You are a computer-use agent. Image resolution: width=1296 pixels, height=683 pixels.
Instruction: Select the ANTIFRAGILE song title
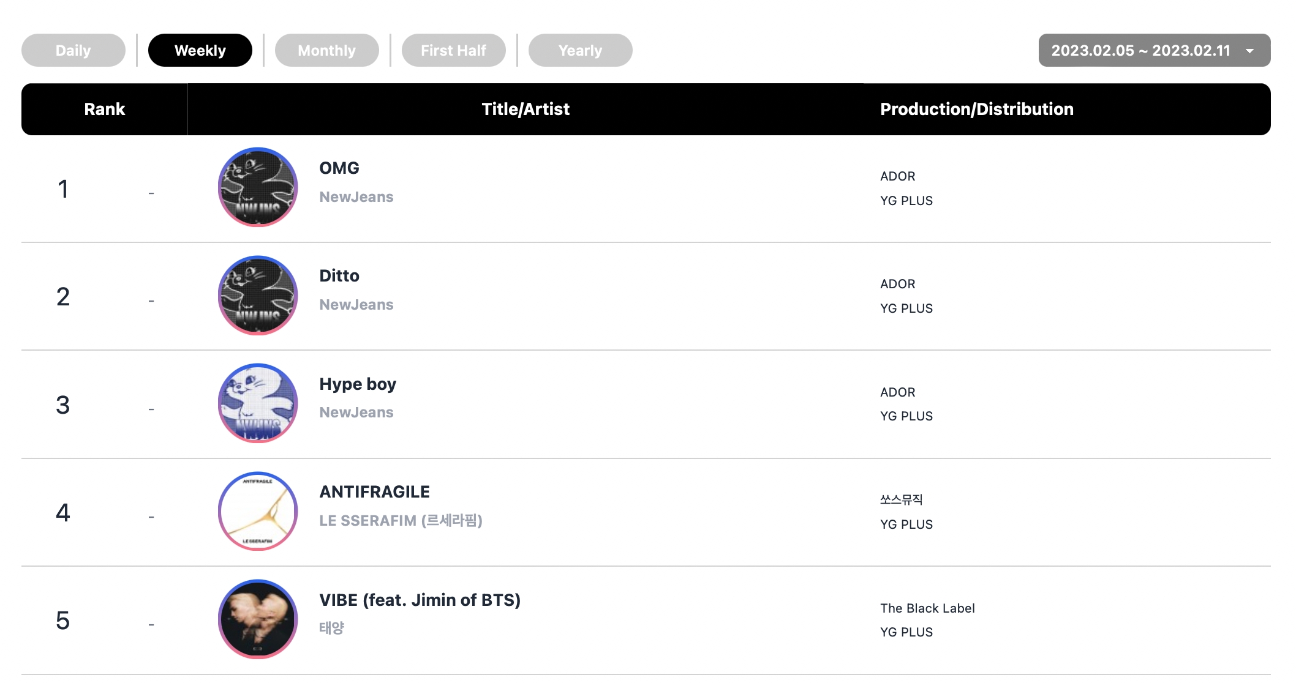[375, 491]
